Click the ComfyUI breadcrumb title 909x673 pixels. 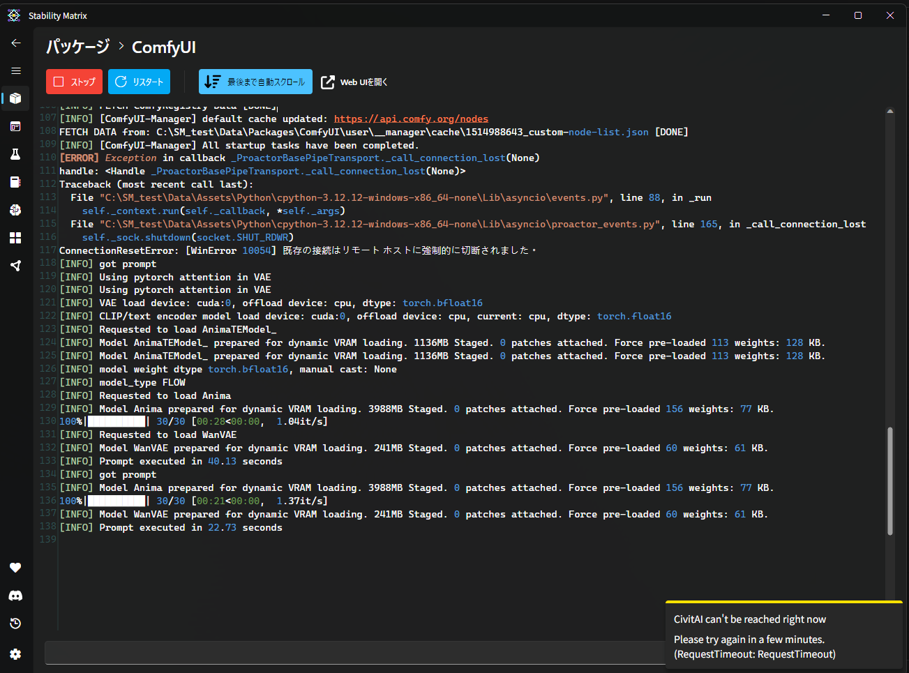tap(164, 47)
